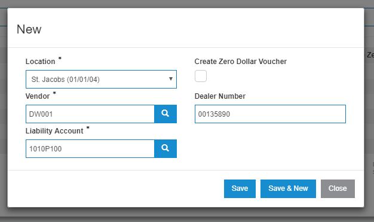The height and width of the screenshot is (222, 374).
Task: Open the Vendor lookup search icon
Action: [x=165, y=114]
